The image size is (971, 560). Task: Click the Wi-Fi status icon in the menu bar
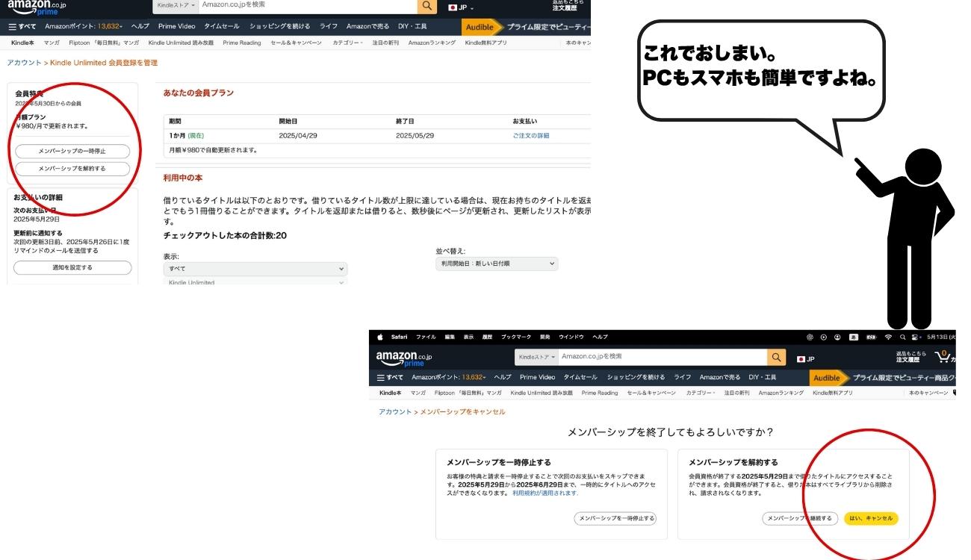[x=889, y=337]
